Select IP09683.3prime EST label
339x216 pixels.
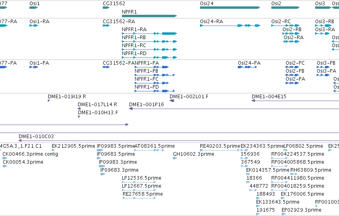pyautogui.click(x=120, y=170)
